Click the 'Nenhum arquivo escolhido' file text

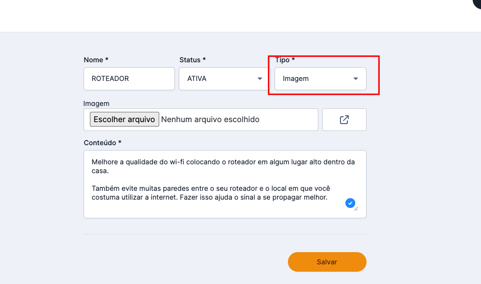210,119
